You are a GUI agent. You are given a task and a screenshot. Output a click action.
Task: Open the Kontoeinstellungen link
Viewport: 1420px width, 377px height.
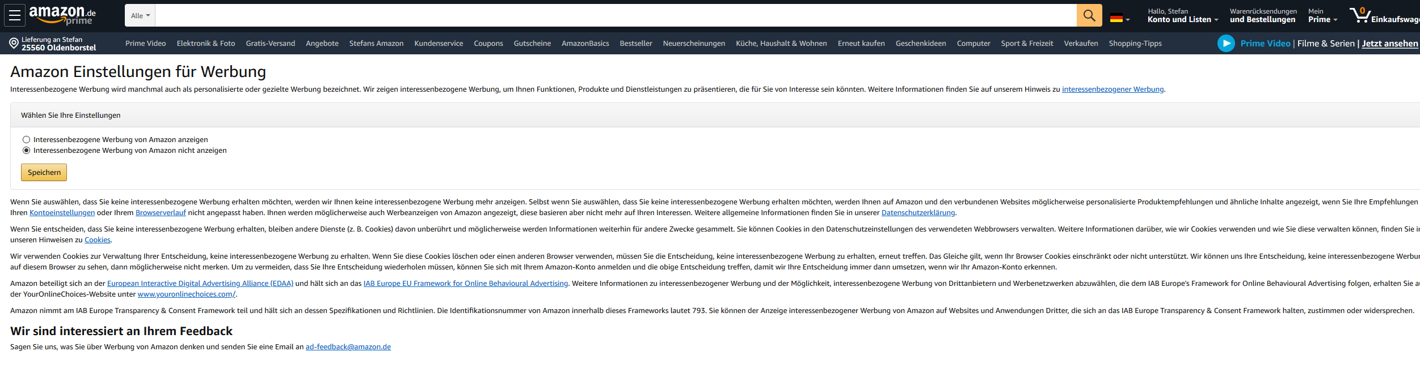pos(62,213)
